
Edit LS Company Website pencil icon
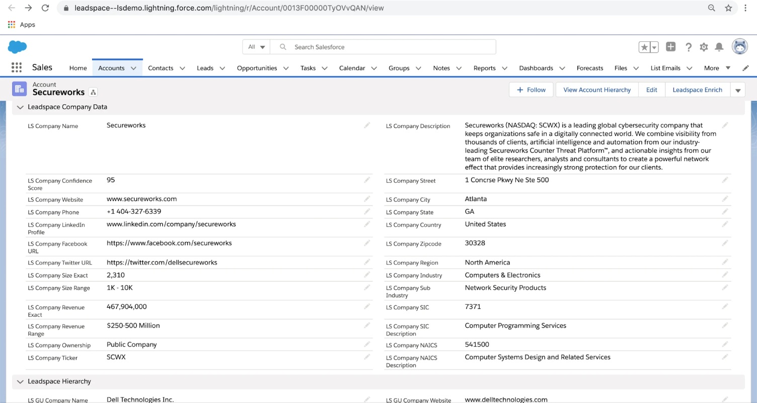(x=367, y=199)
